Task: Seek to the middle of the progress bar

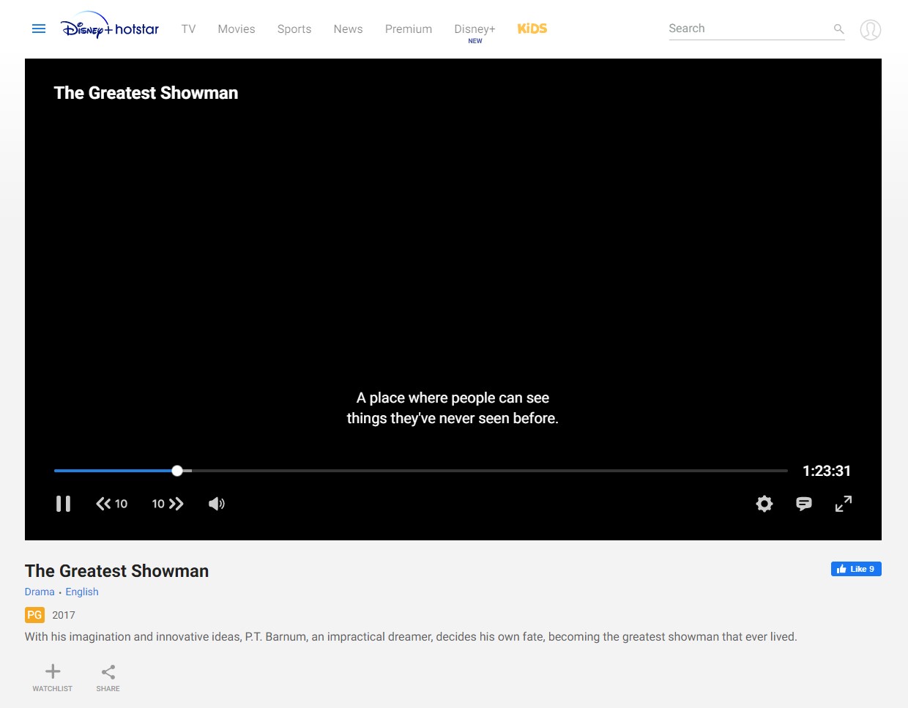Action: click(421, 471)
